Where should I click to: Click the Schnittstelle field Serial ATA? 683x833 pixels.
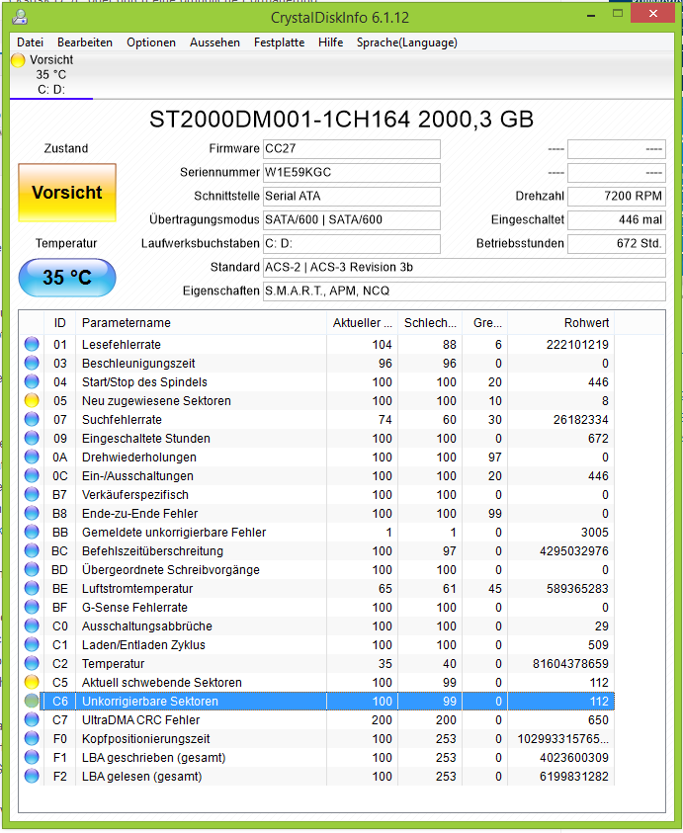click(351, 196)
